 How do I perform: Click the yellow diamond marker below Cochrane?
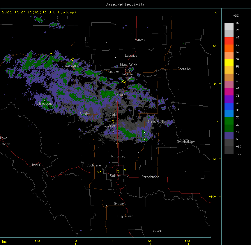(99, 172)
